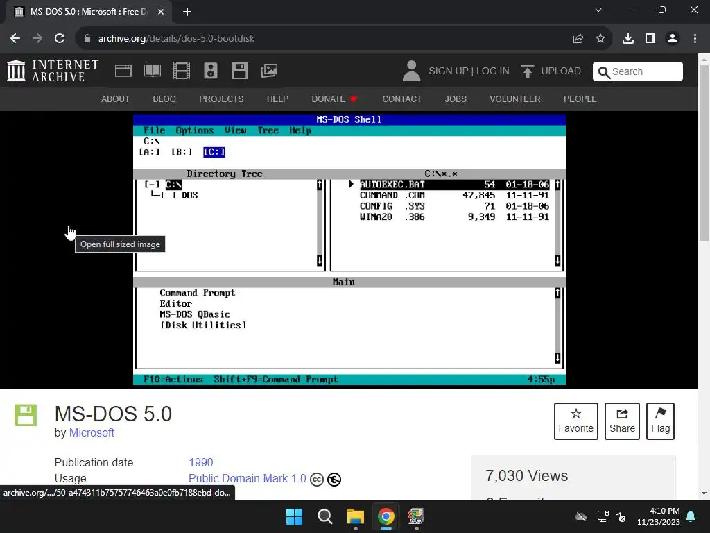
Task: Type in the Internet Archive Search field
Action: tap(638, 71)
